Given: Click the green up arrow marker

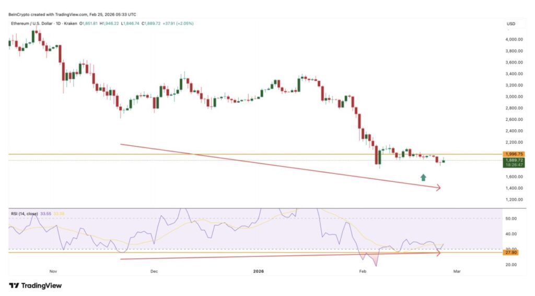Looking at the screenshot, I should tap(423, 178).
